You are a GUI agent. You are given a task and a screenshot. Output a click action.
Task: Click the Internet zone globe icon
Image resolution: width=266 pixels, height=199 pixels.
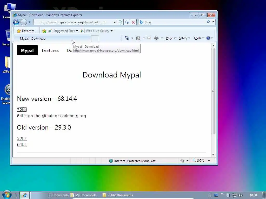(x=111, y=161)
